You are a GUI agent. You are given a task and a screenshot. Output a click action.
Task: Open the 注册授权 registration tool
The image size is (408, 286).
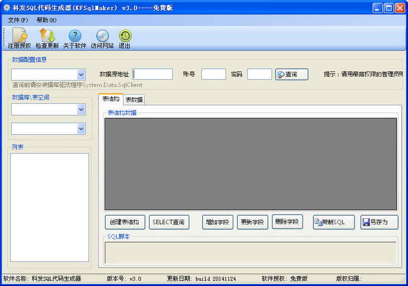19,39
